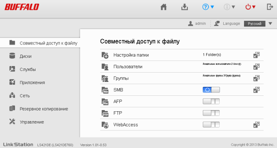Viewport: 277px width, 148px height.
Task: Click the Настройка папки label
Action: pyautogui.click(x=131, y=55)
